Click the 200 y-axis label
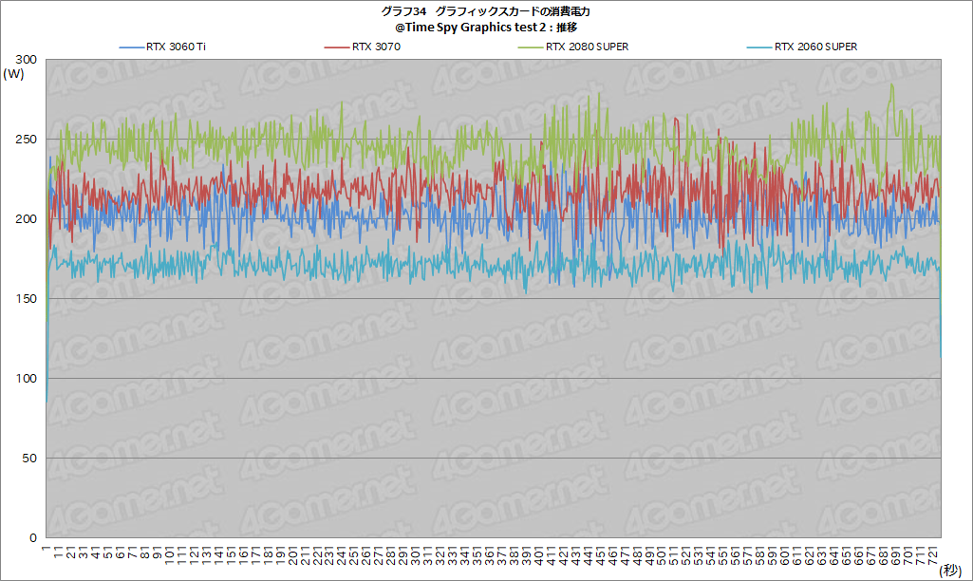 [x=26, y=219]
